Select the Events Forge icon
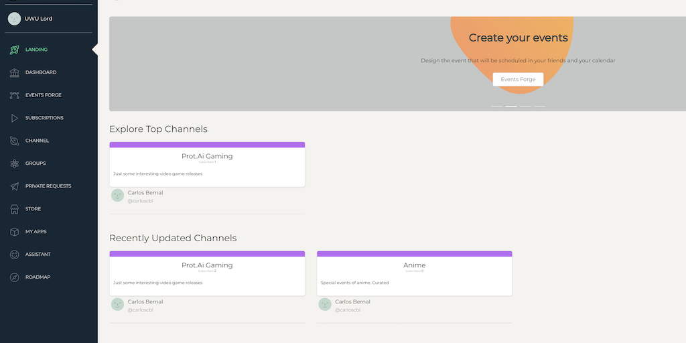 [x=14, y=95]
